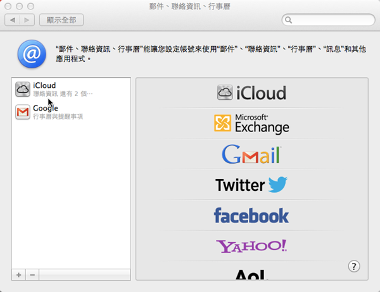380x292 pixels.
Task: Add a Facebook account
Action: pyautogui.click(x=251, y=216)
